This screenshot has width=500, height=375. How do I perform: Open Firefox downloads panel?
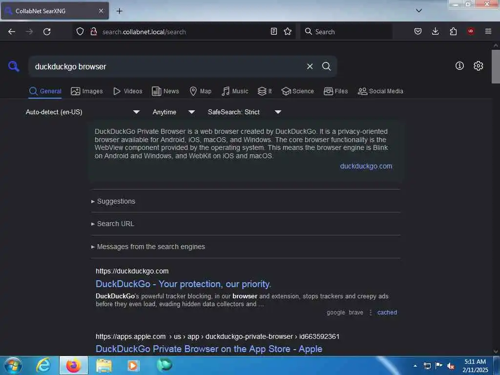435,31
